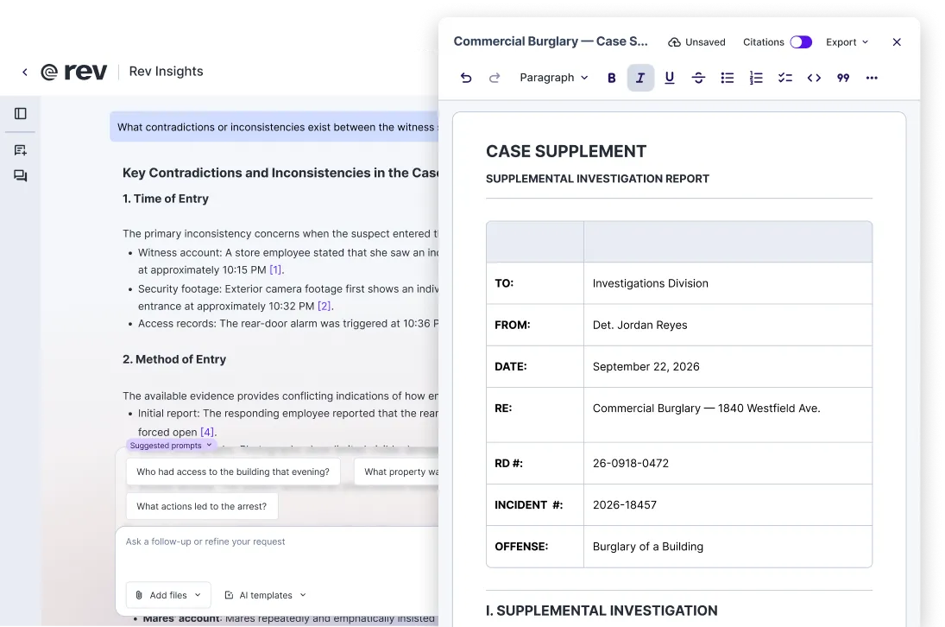Click the 'Det. Jordan Reyes' cell
The width and height of the screenshot is (945, 627).
728,325
